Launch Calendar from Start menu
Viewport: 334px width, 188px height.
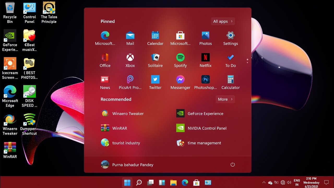(x=155, y=38)
